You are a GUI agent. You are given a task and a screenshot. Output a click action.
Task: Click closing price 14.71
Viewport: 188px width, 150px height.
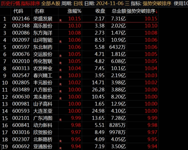click(x=98, y=83)
